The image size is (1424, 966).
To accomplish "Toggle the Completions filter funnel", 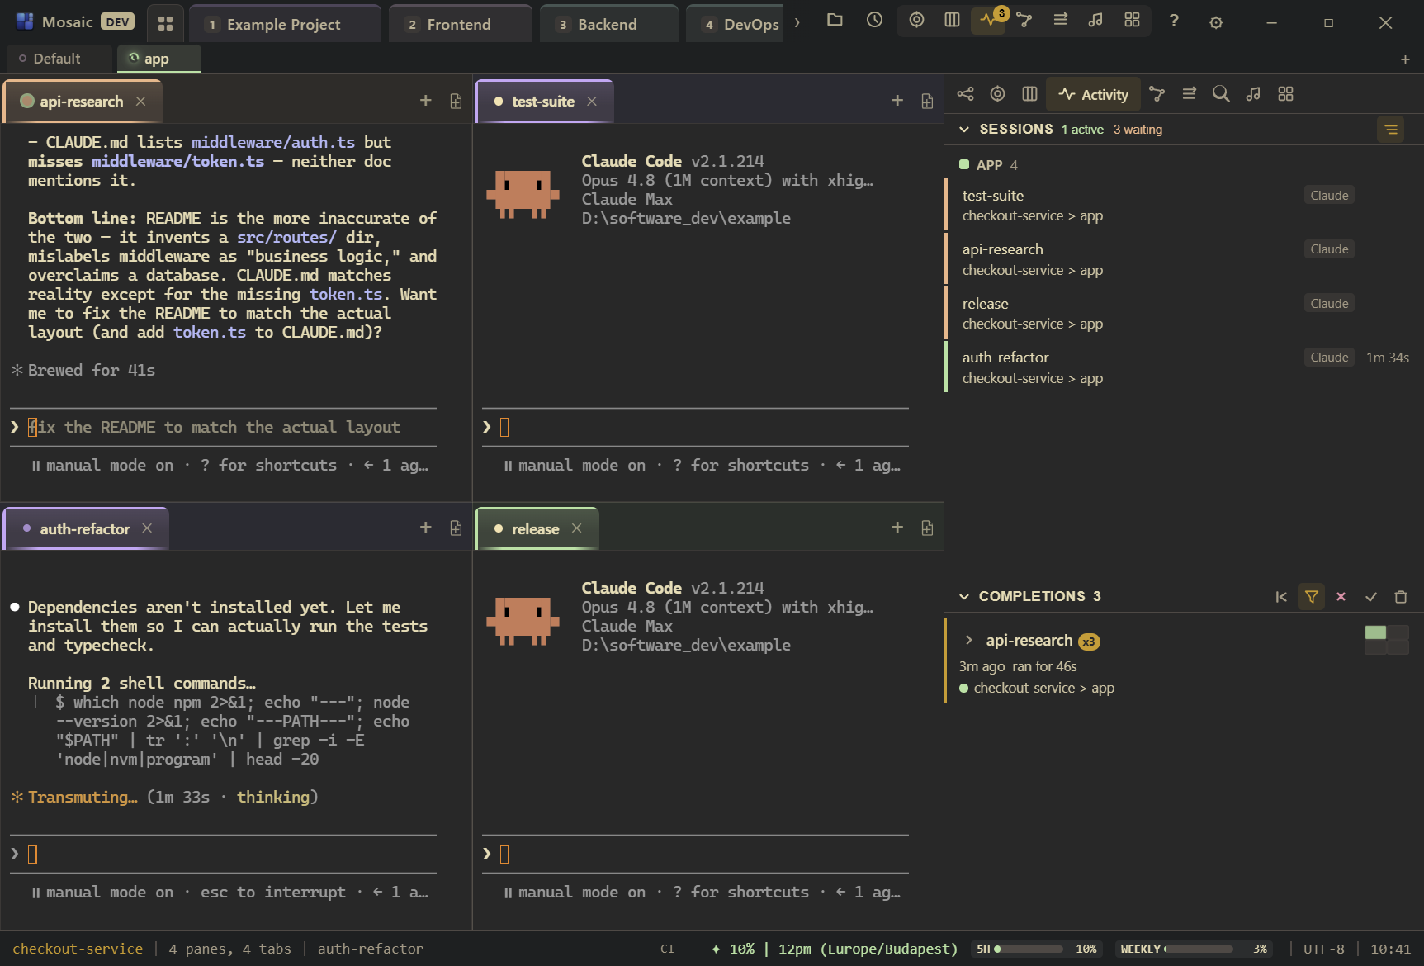I will 1311,597.
